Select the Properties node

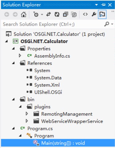(39, 49)
